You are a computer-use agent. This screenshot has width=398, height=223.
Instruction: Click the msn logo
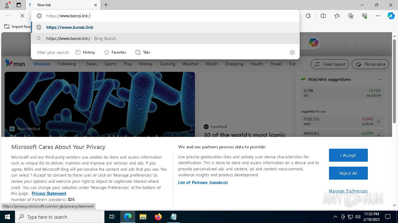pyautogui.click(x=15, y=63)
